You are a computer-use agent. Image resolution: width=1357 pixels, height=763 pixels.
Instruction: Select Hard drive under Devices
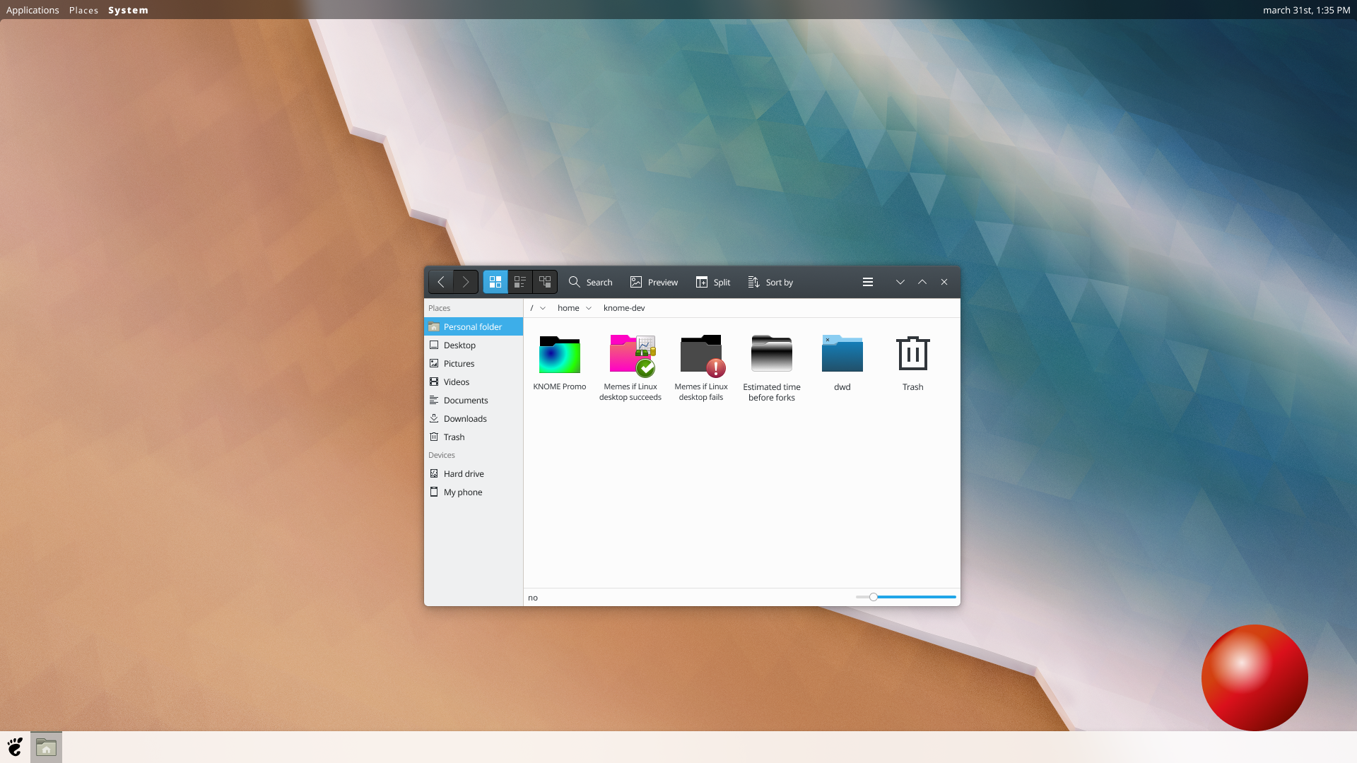[x=474, y=473]
